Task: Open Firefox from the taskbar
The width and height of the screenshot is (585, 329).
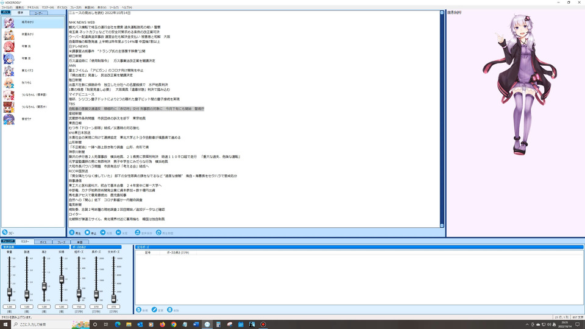Action: 162,325
